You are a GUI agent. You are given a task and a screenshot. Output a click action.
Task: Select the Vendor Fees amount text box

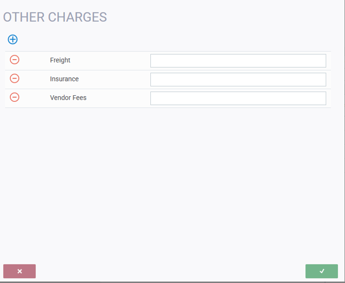[238, 98]
